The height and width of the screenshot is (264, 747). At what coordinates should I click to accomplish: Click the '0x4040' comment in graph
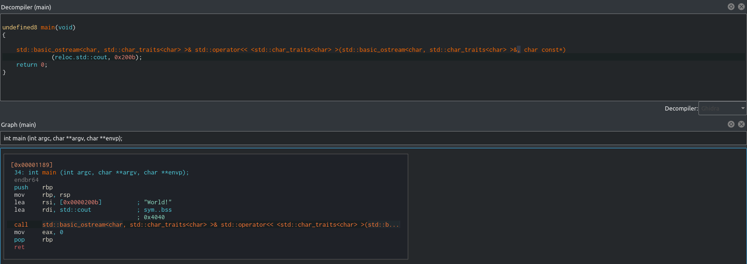pyautogui.click(x=154, y=217)
